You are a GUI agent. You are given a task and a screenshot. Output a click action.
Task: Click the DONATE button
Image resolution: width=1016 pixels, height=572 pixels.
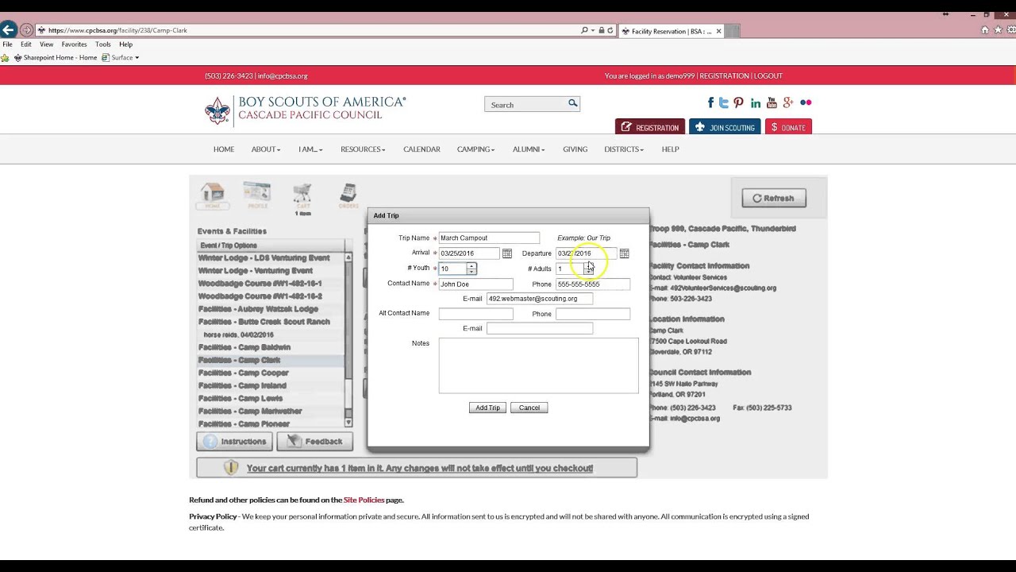[788, 127]
